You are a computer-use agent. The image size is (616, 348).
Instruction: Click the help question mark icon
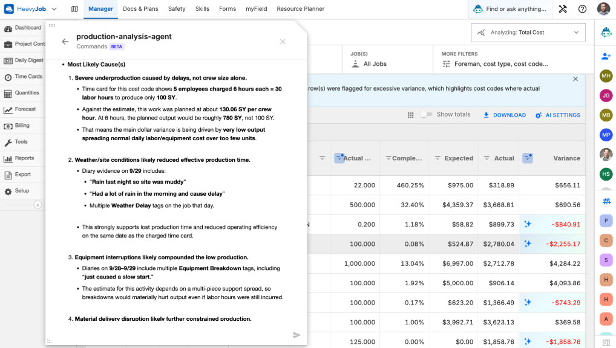click(x=582, y=8)
